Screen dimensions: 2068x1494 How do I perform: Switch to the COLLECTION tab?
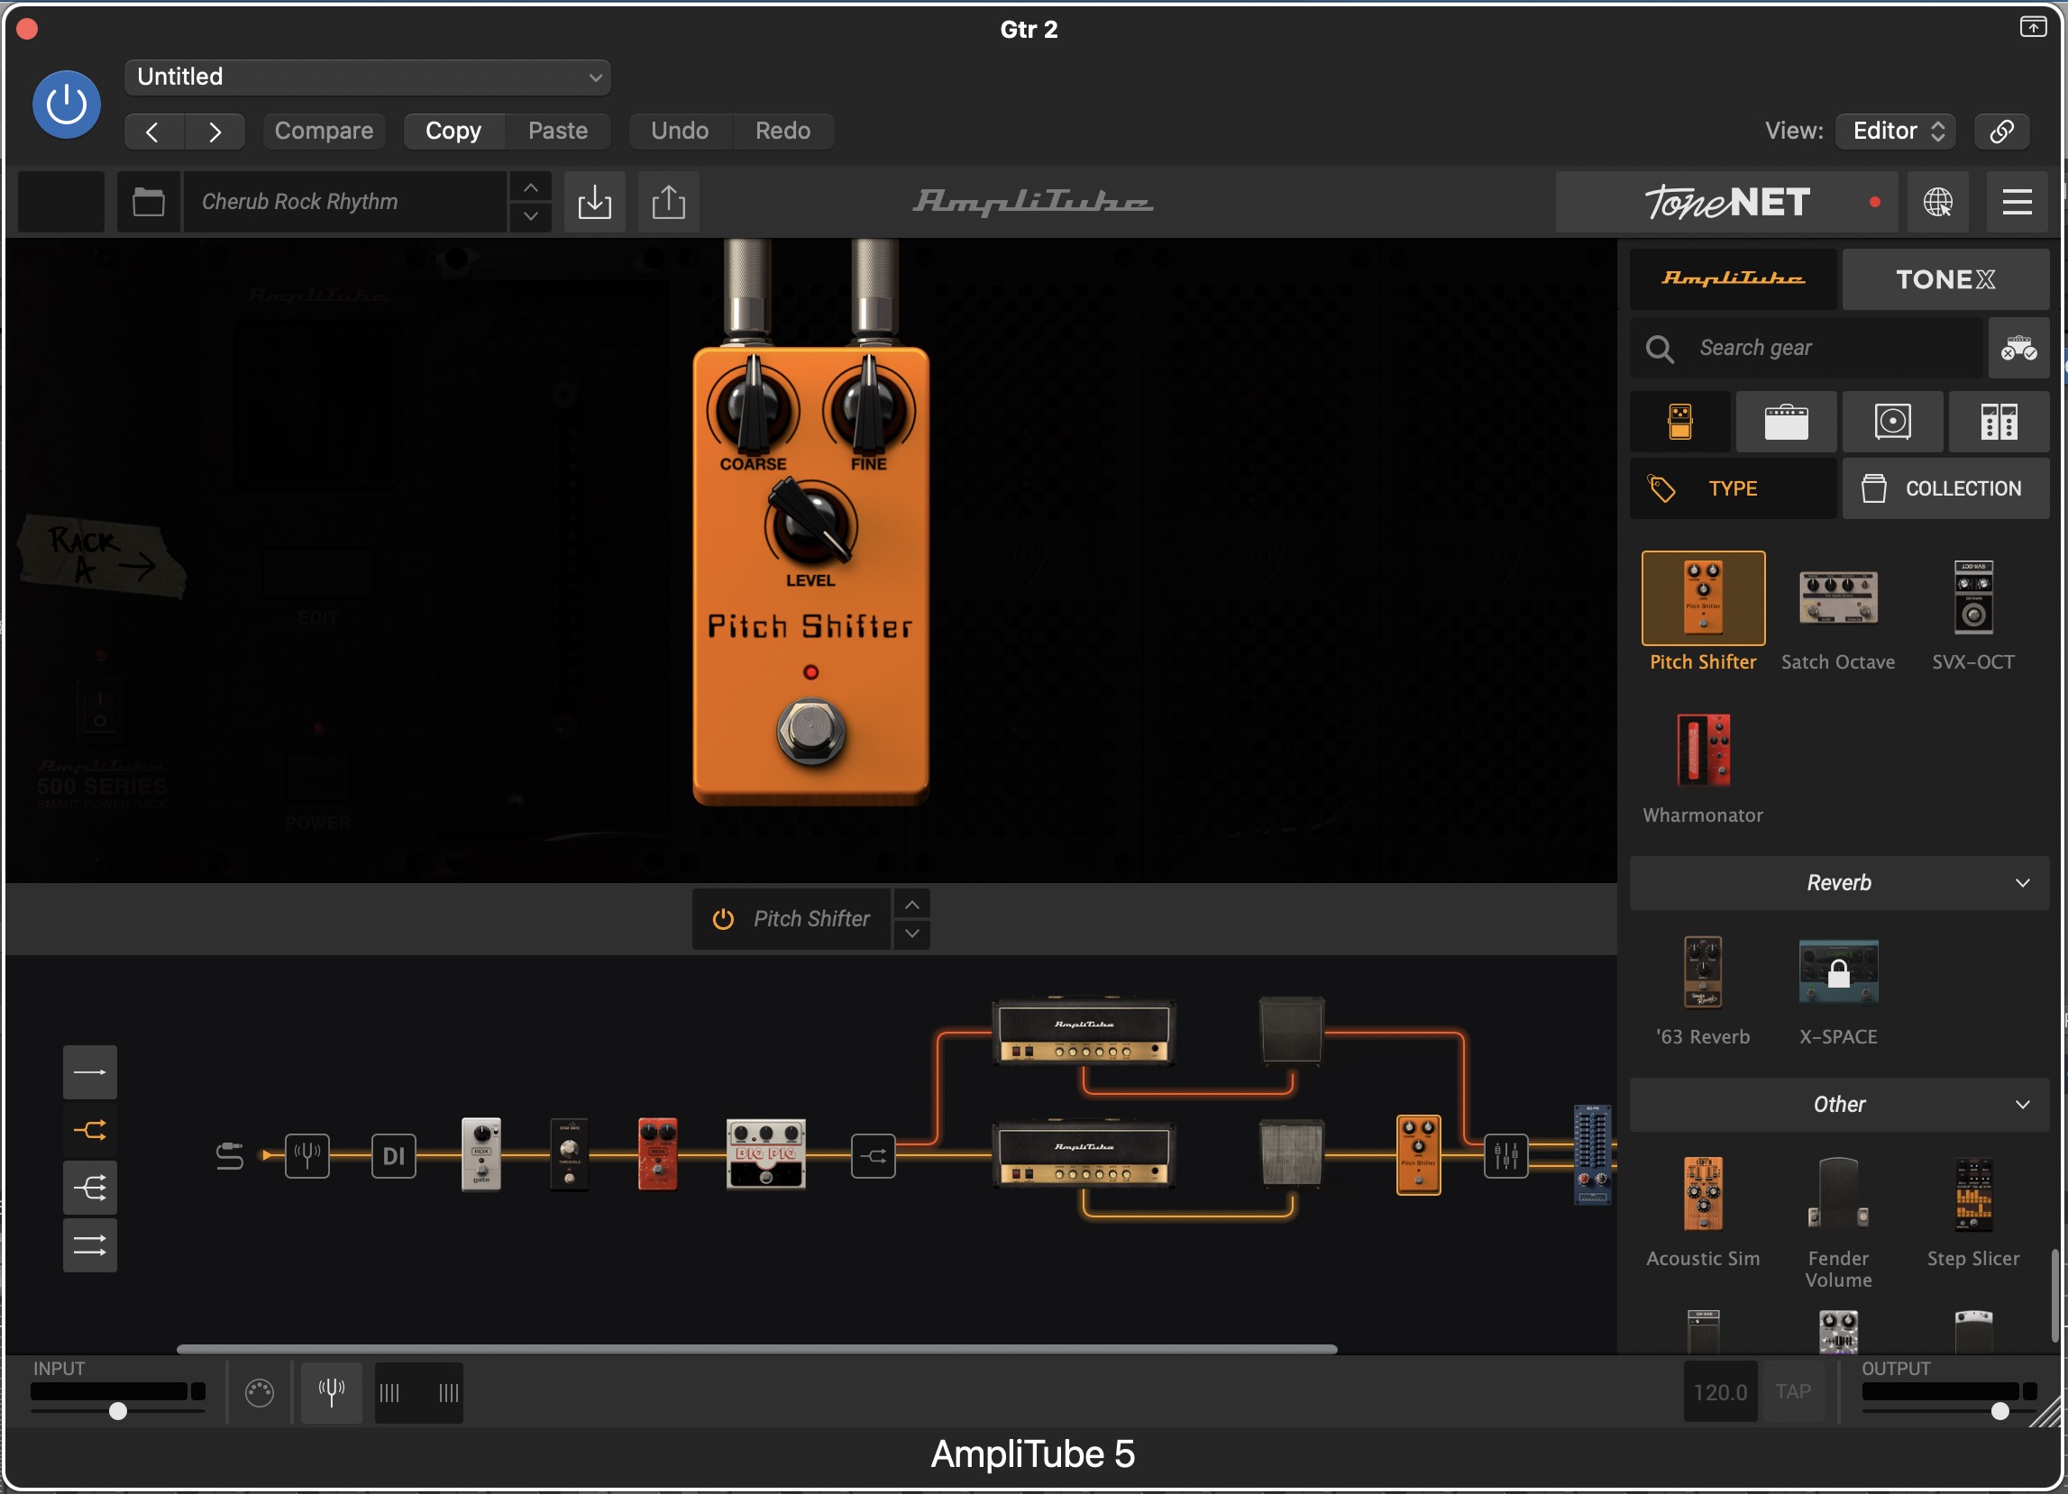1944,488
